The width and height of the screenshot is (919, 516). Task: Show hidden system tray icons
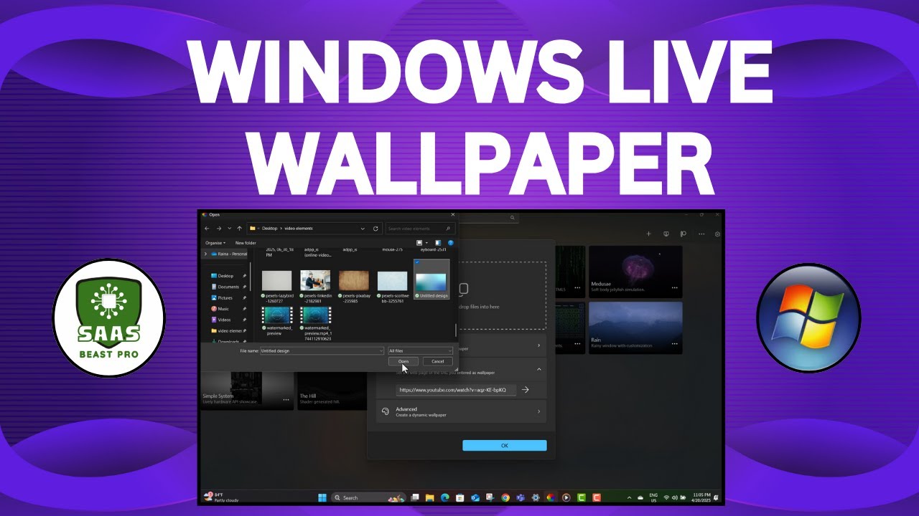pyautogui.click(x=630, y=497)
